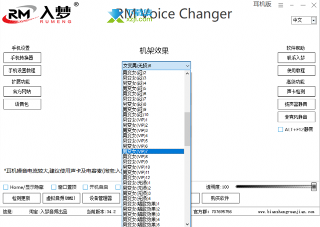Select 男变女(闷)8 from dropdown list

point(153,104)
